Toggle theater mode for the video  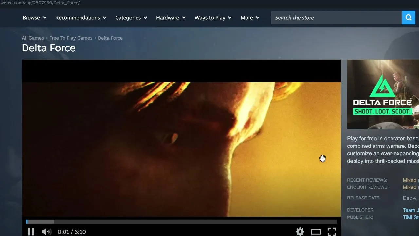pyautogui.click(x=316, y=232)
